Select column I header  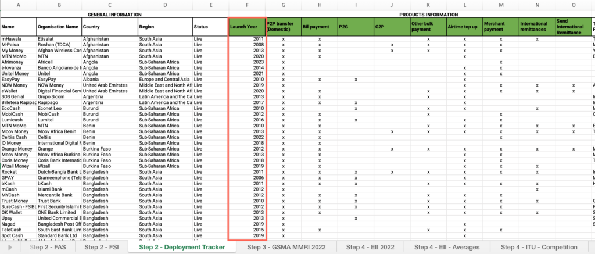coord(356,5)
